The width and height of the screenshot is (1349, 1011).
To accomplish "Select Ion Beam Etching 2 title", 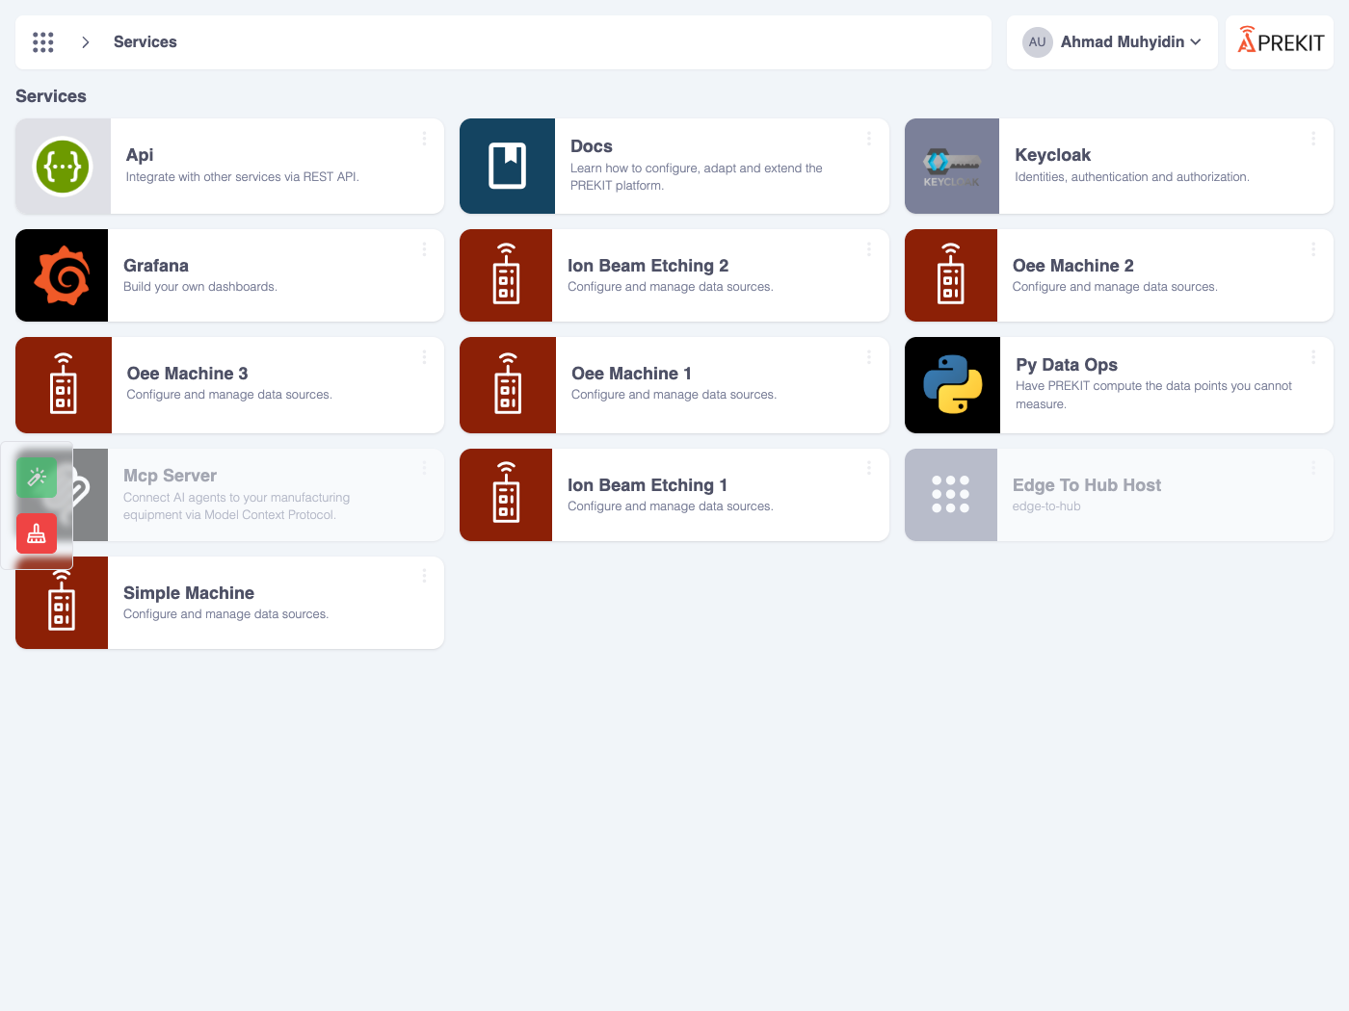I will coord(648,266).
